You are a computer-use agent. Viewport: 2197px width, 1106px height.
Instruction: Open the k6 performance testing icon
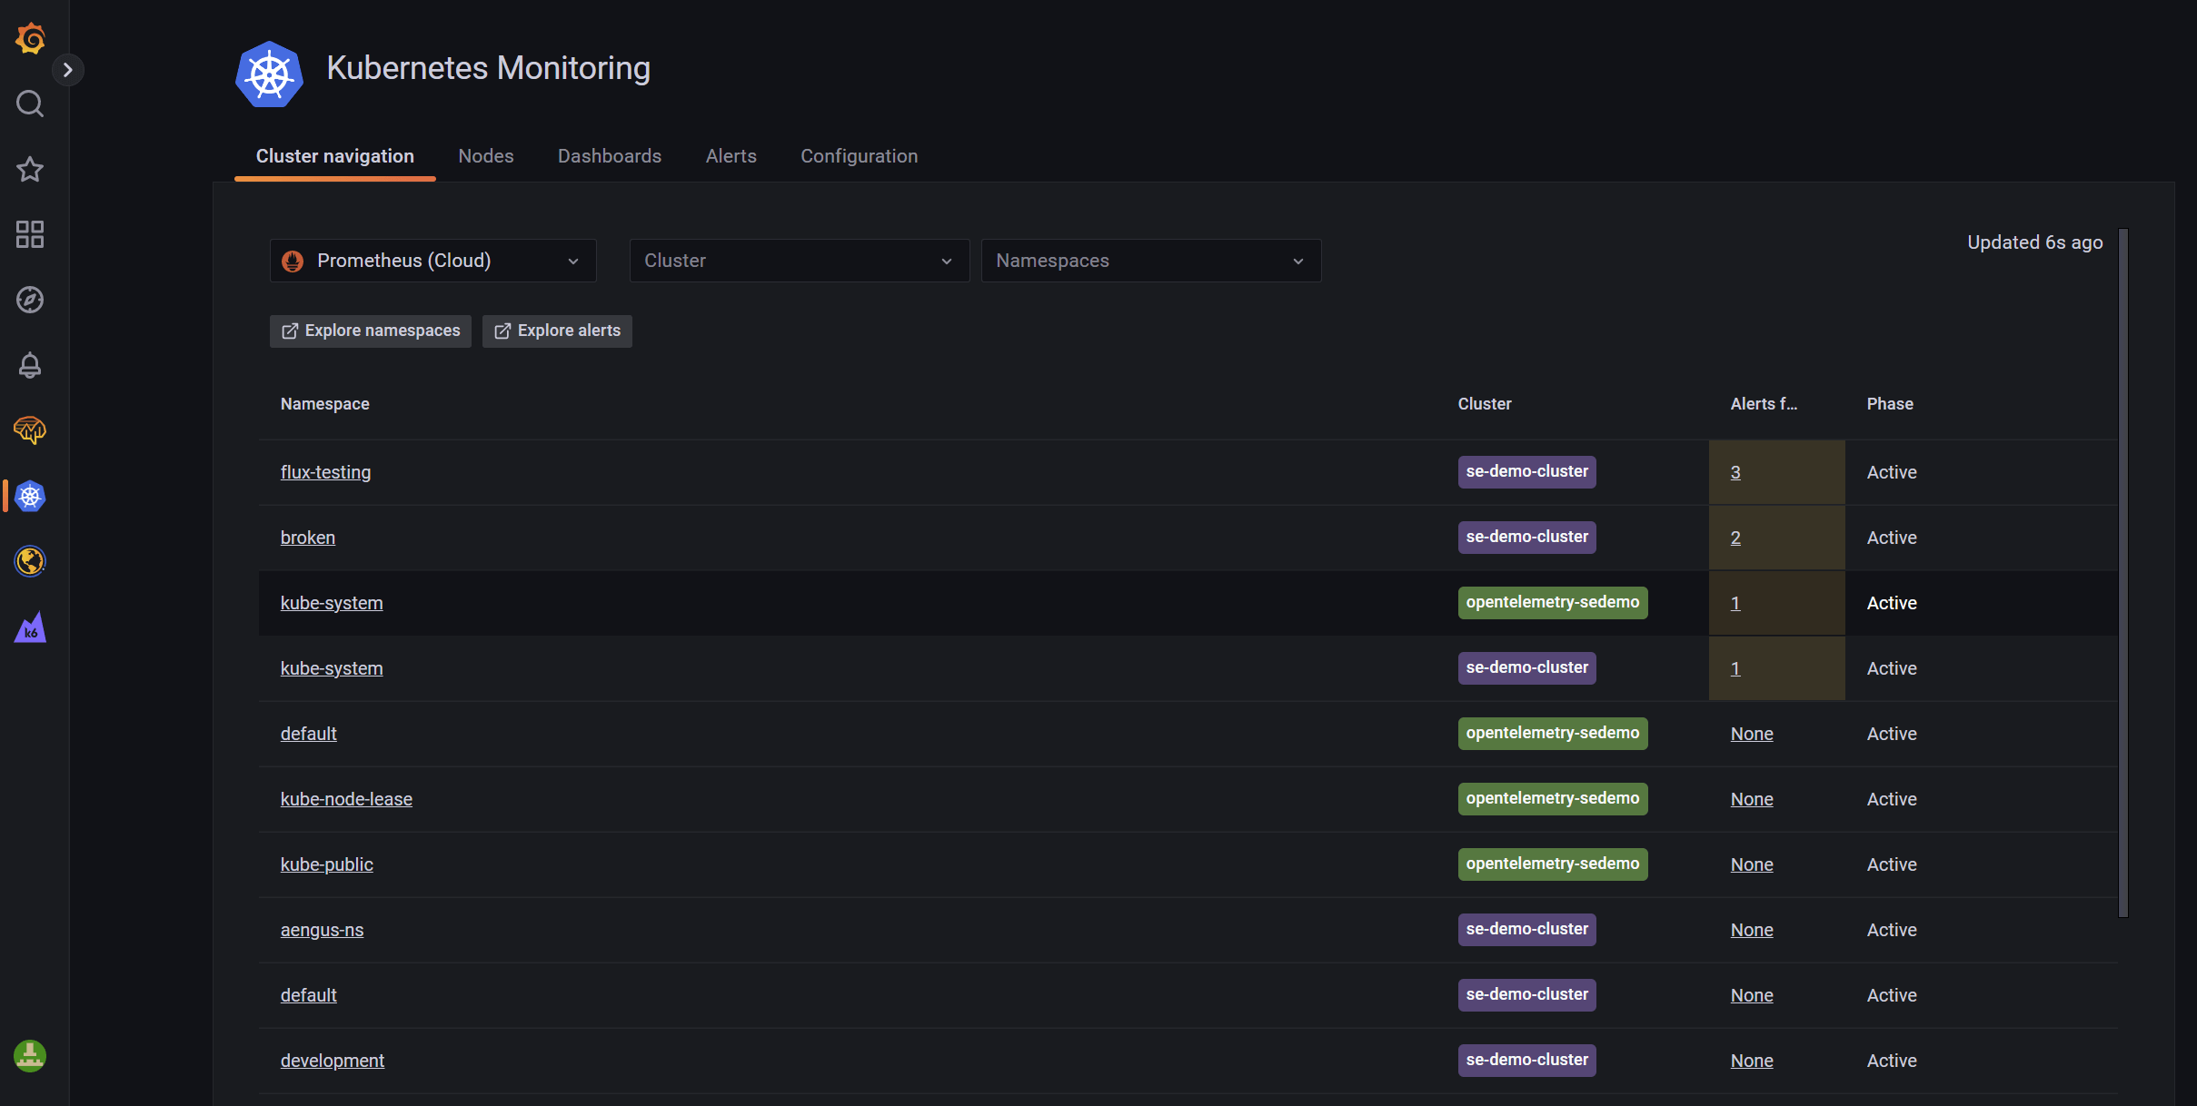pyautogui.click(x=30, y=627)
